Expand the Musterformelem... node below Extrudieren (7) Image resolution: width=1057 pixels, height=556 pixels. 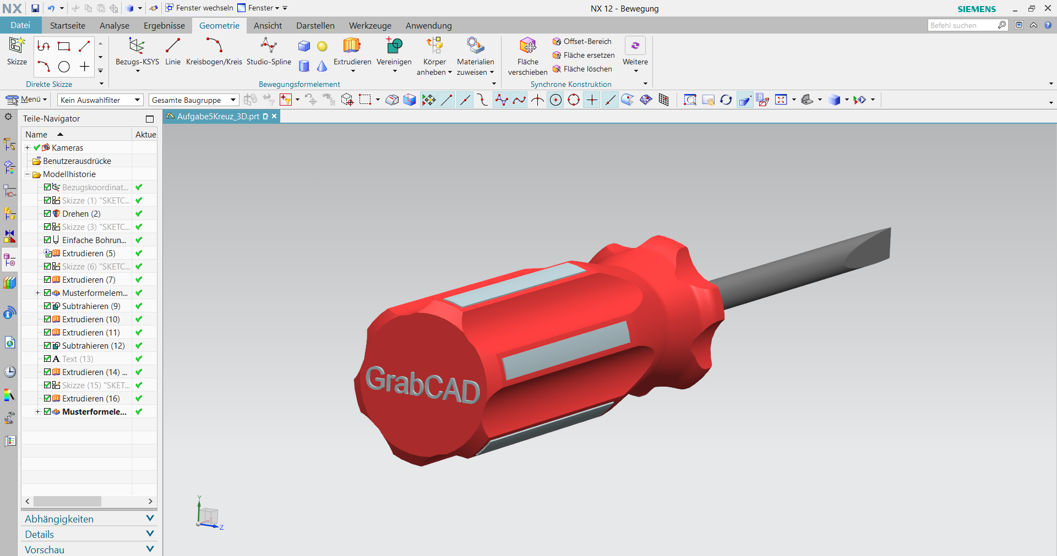(x=37, y=293)
